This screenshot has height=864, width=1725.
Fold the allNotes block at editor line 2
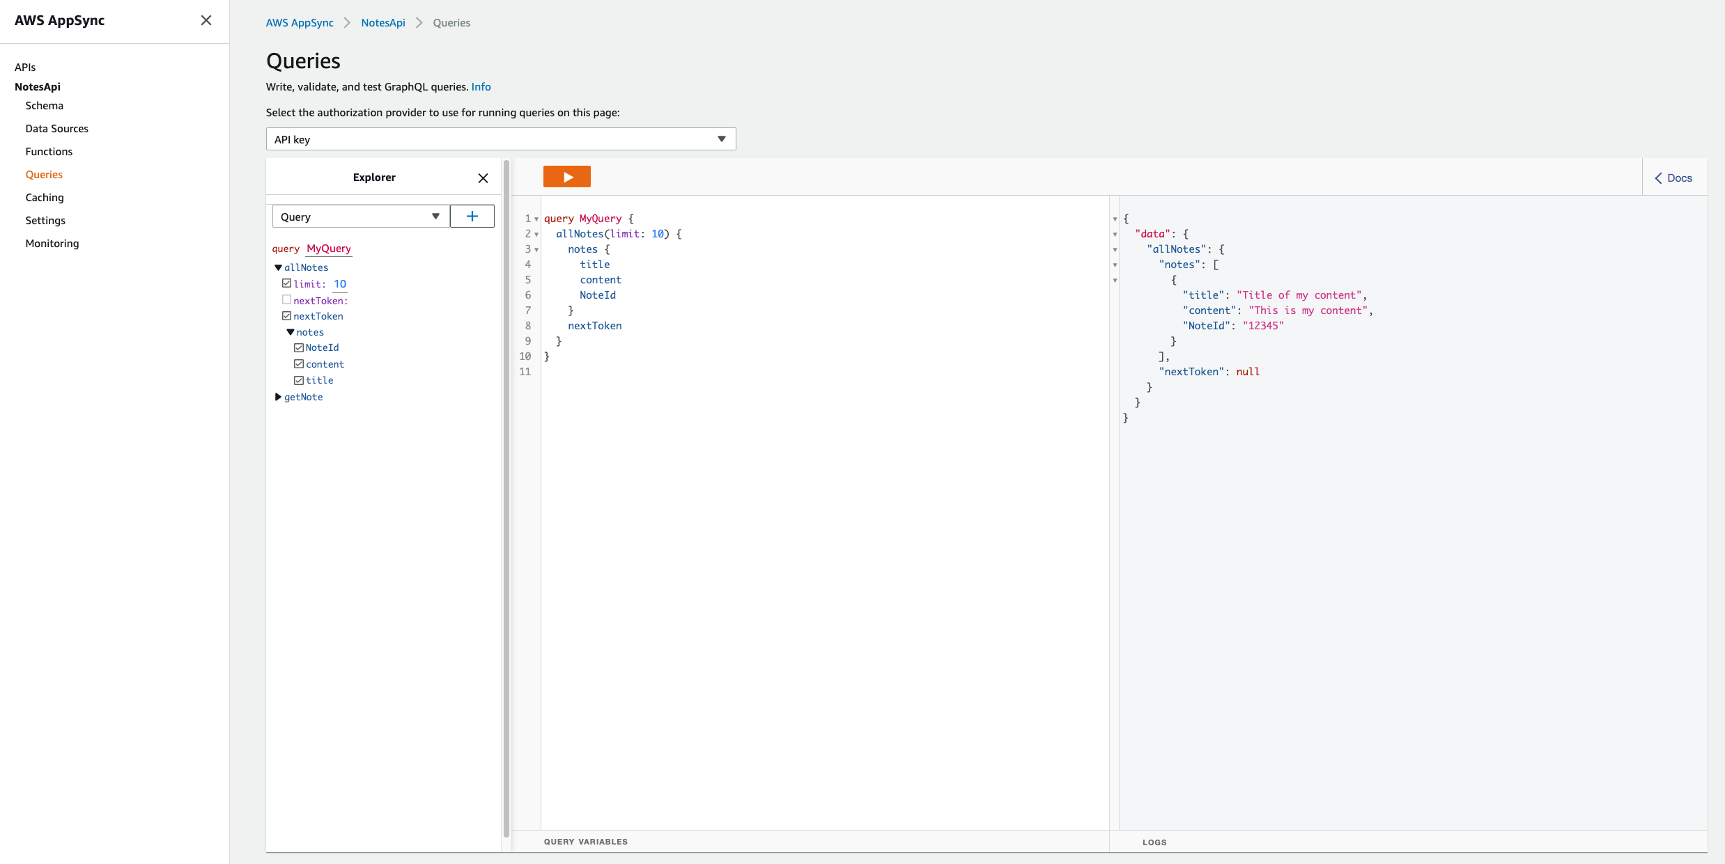point(536,235)
